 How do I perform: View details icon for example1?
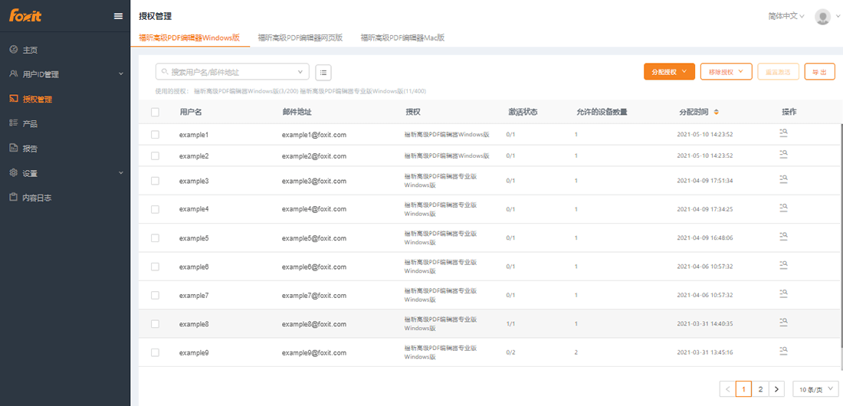click(x=783, y=134)
